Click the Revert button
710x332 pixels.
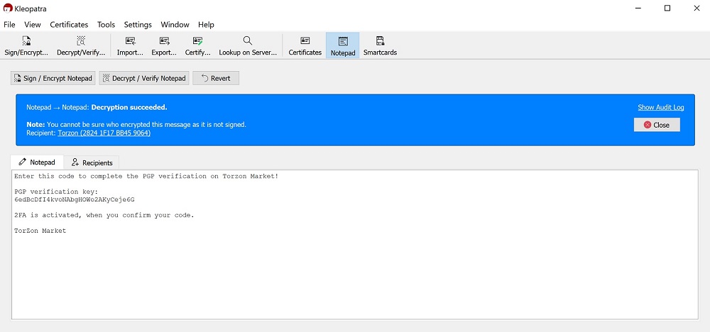click(x=216, y=78)
